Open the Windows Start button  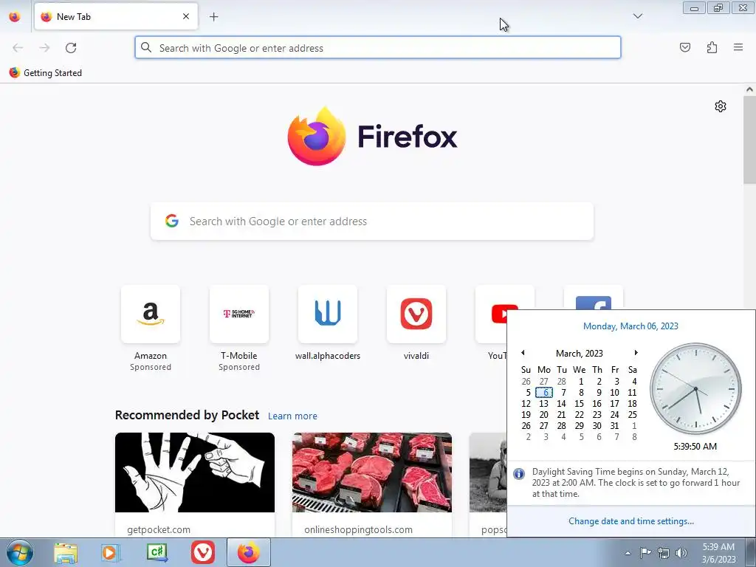(19, 552)
